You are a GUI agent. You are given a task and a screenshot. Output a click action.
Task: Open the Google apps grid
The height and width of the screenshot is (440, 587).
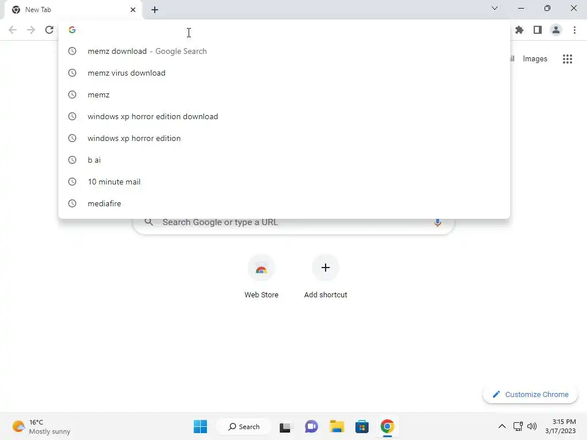(x=567, y=59)
